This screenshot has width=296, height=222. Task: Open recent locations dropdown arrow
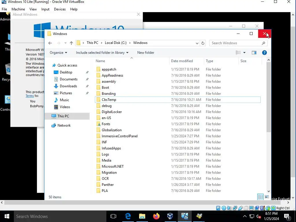[x=65, y=43]
